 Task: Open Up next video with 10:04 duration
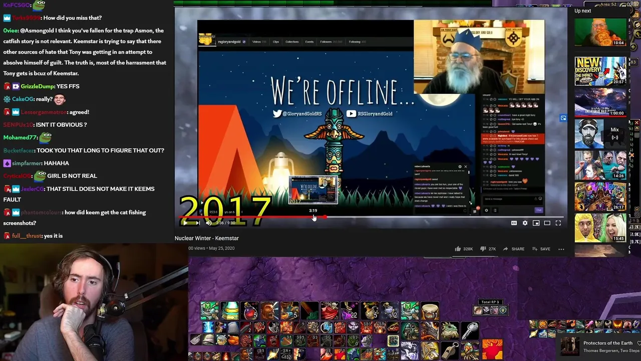click(x=600, y=32)
